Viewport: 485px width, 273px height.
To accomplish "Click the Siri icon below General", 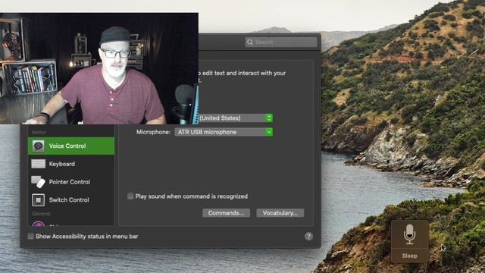I will pyautogui.click(x=39, y=224).
